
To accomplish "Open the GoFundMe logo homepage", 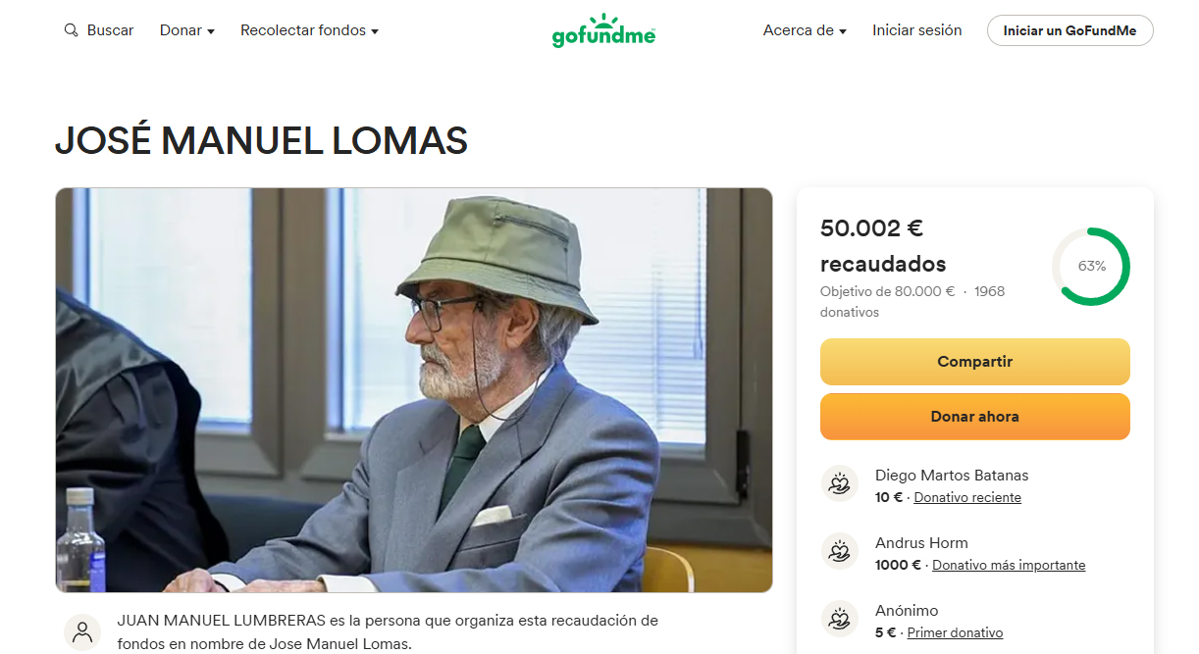I will point(603,31).
